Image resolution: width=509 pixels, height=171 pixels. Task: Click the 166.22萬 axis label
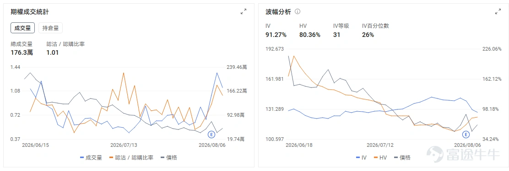tap(237, 91)
